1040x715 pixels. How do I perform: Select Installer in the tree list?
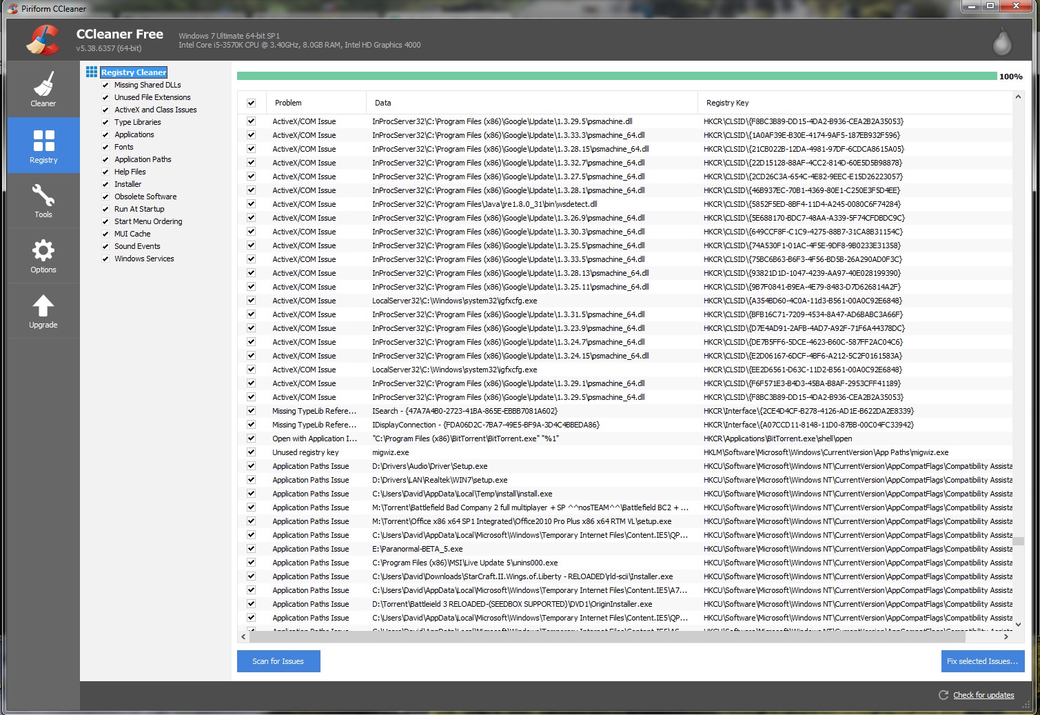click(x=128, y=184)
